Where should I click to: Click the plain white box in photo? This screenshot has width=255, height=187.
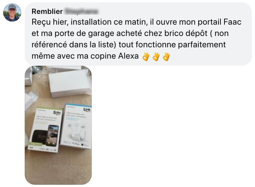(70, 83)
